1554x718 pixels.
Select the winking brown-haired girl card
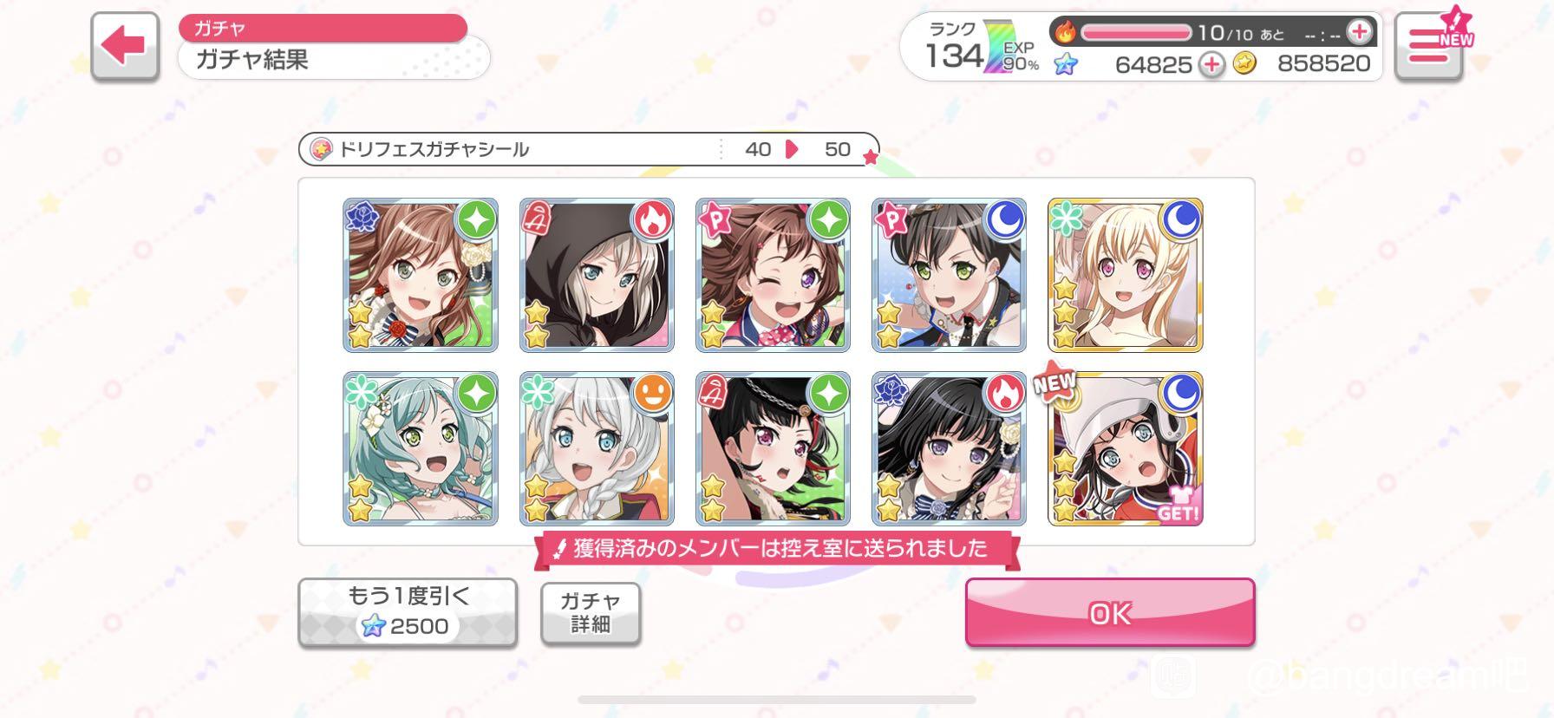pos(773,275)
